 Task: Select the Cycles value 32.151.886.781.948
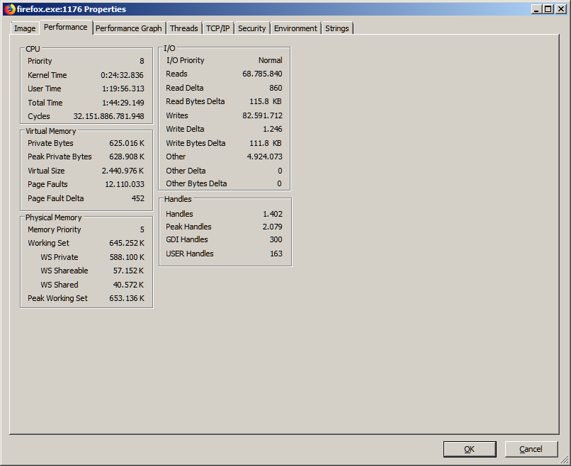(x=108, y=116)
